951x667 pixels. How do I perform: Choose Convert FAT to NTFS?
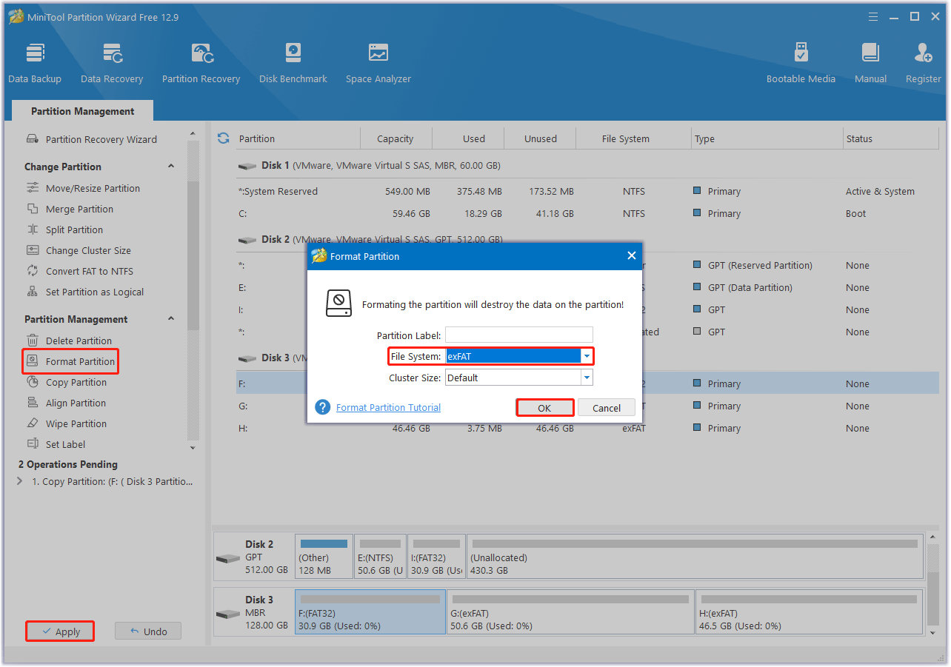(80, 271)
